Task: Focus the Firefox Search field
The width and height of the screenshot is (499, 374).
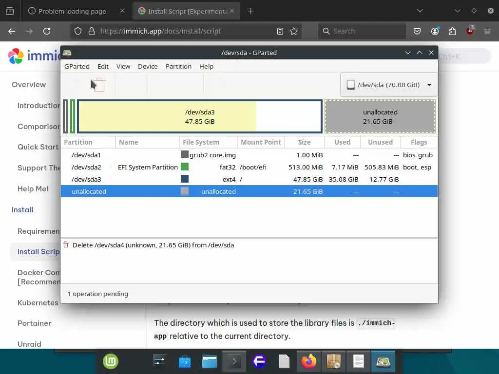Action: 362,31
